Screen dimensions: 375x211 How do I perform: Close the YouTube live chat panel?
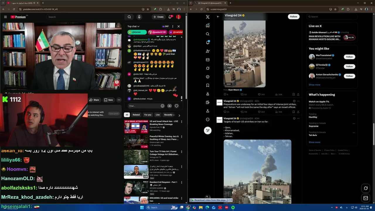pos(178,26)
